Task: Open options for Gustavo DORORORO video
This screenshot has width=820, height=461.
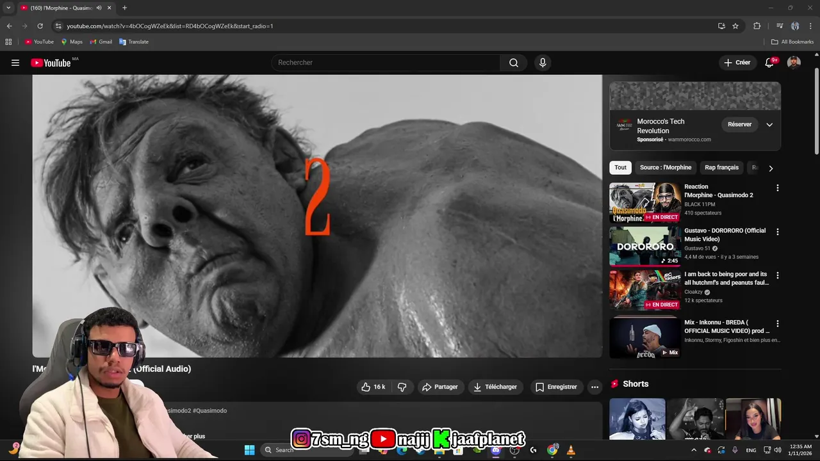Action: click(x=778, y=232)
